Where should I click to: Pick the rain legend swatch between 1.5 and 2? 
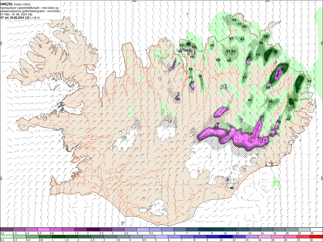[x=71, y=237]
